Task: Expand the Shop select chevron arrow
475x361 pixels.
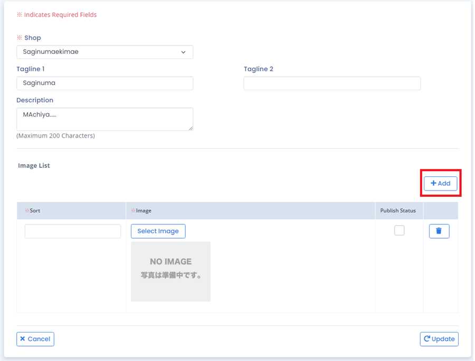Action: click(183, 52)
